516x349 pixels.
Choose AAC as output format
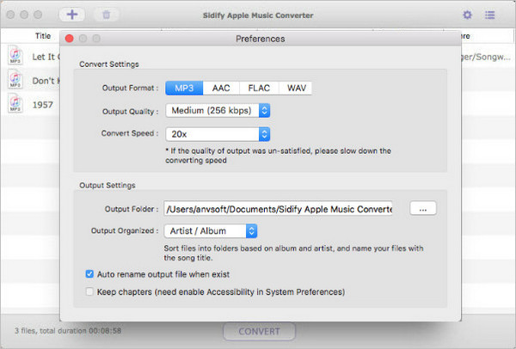pos(221,89)
